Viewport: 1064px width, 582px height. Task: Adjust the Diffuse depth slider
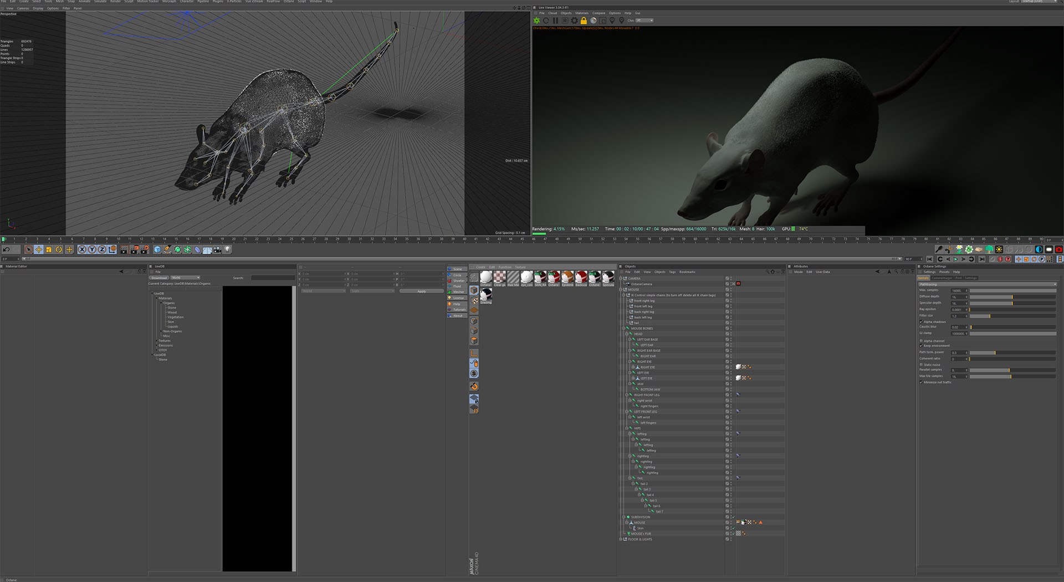coord(1013,297)
